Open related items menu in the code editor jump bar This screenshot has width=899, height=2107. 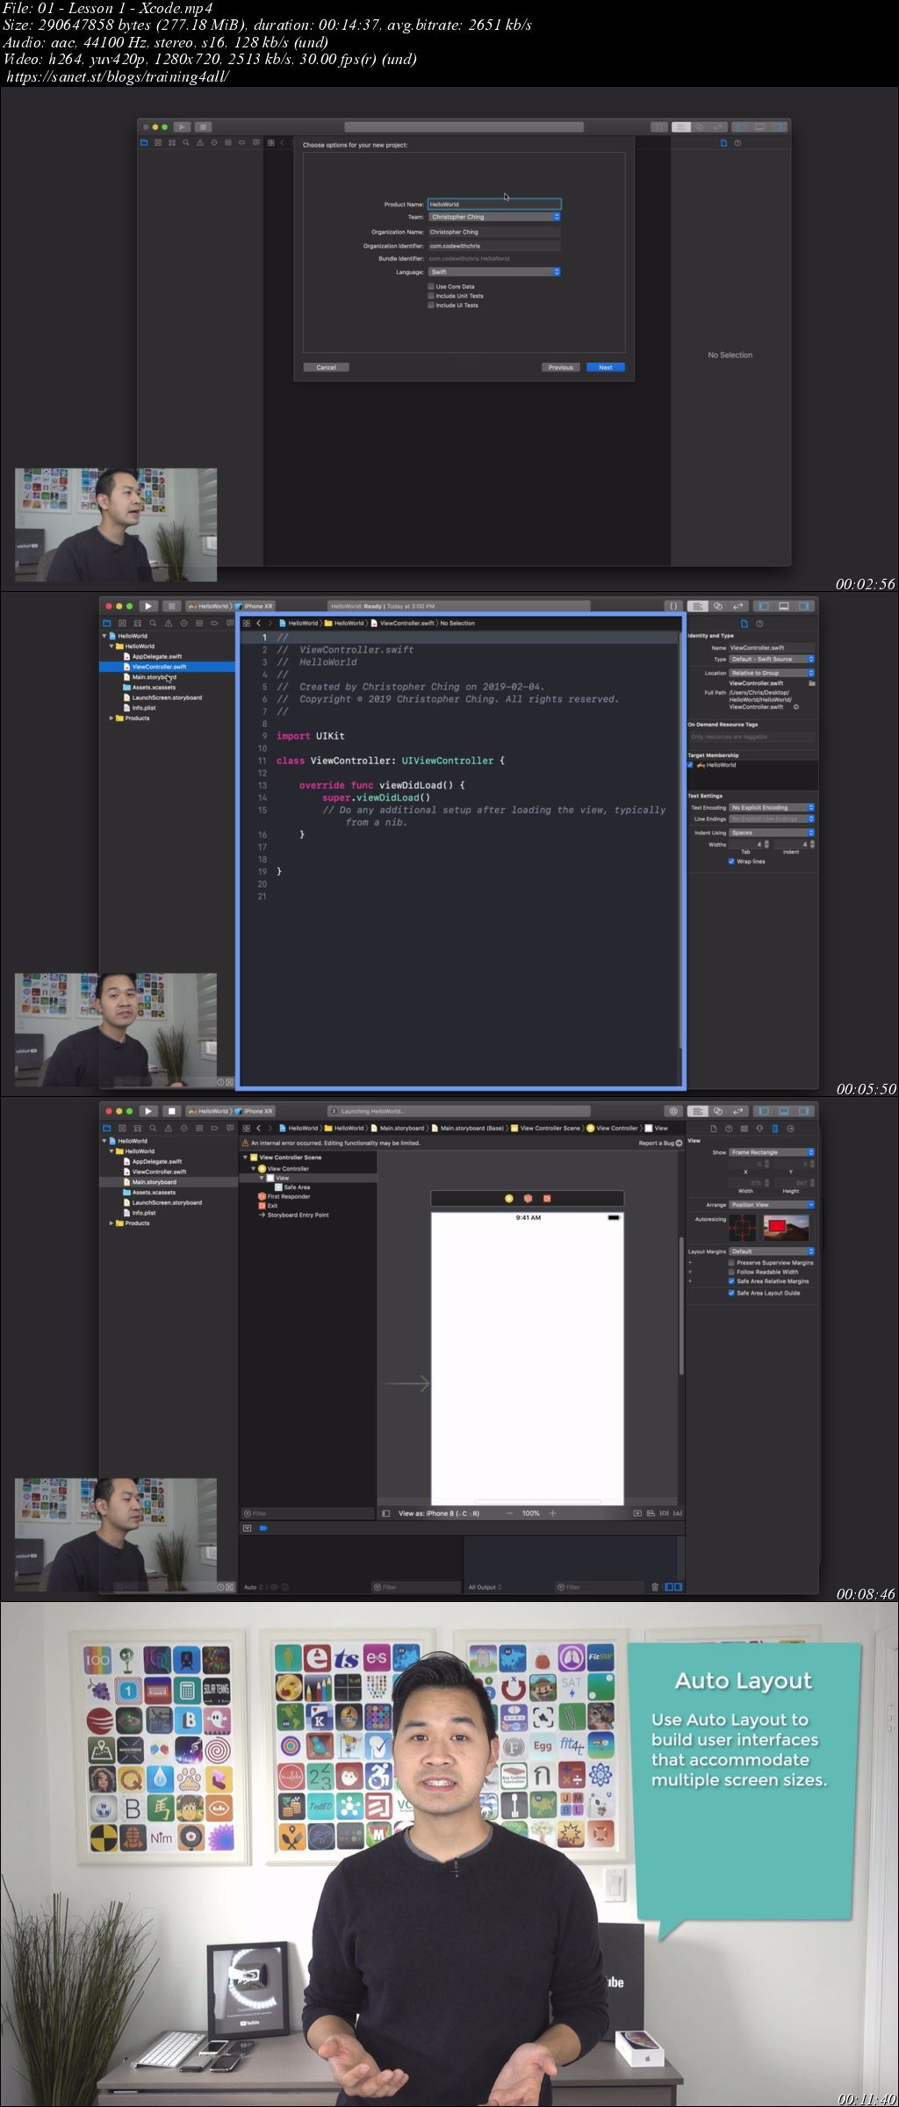[x=247, y=624]
